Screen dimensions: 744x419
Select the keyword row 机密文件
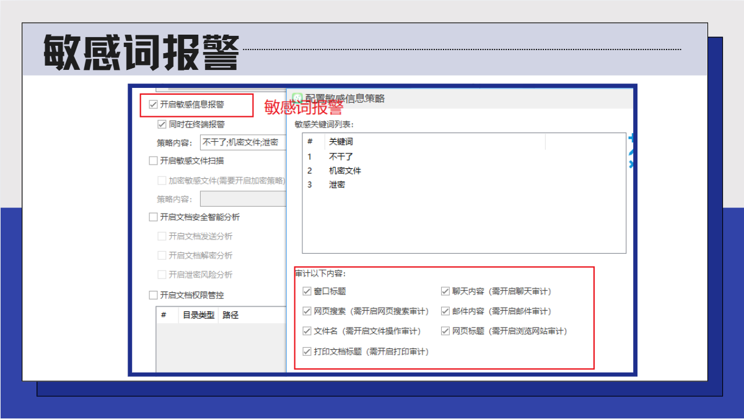(344, 171)
